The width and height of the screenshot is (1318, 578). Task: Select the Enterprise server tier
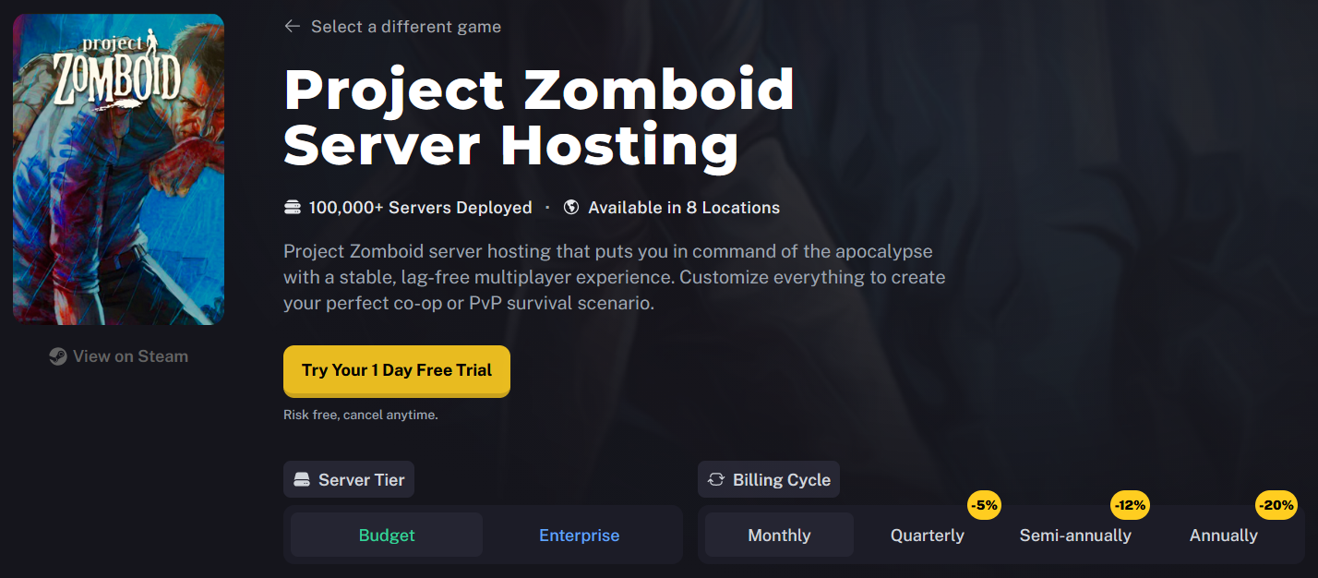point(580,536)
